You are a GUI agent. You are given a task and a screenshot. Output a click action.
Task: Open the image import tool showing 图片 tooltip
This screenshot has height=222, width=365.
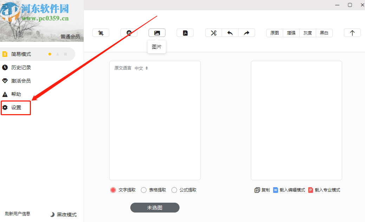click(x=157, y=32)
